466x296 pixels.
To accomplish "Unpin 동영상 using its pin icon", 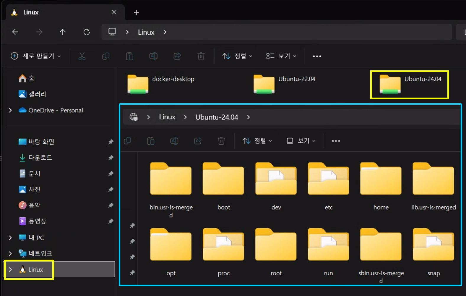I will coord(111,221).
